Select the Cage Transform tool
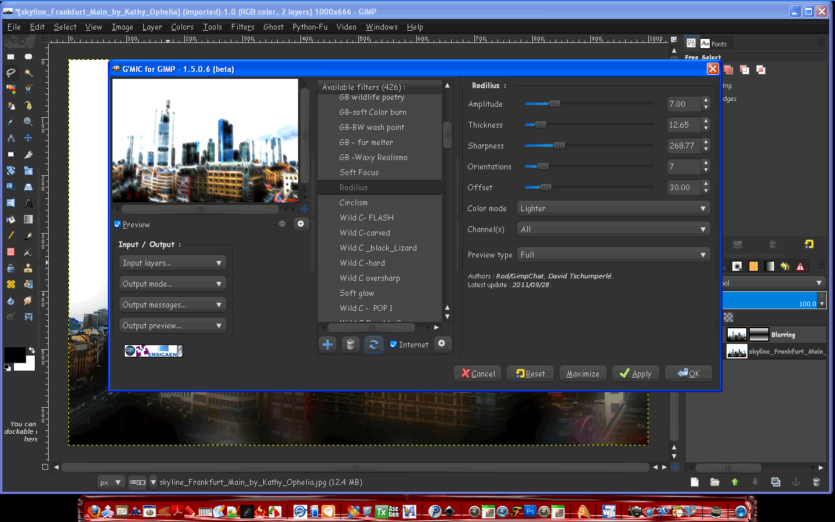 click(28, 317)
